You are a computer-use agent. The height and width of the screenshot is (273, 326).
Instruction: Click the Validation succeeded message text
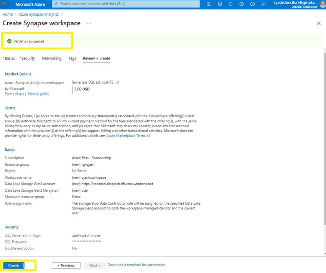coord(29,41)
